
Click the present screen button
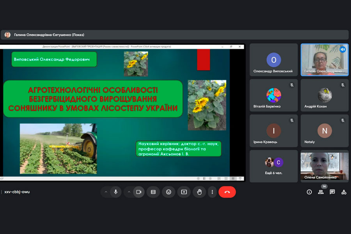tap(184, 192)
